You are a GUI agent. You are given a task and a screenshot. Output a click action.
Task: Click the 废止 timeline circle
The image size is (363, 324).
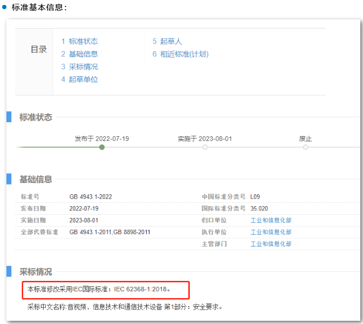tap(305, 147)
